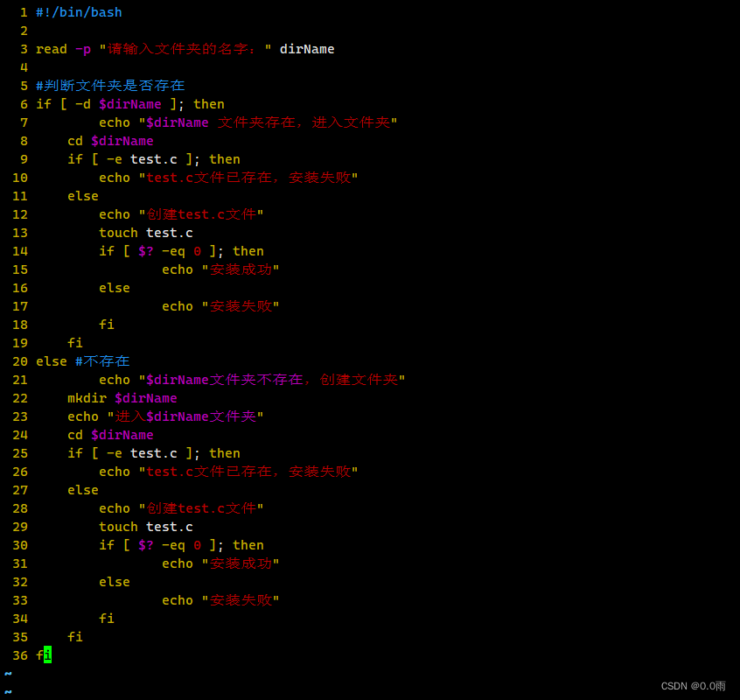Click the comment '#判断文件夹是否存在'

pos(110,86)
